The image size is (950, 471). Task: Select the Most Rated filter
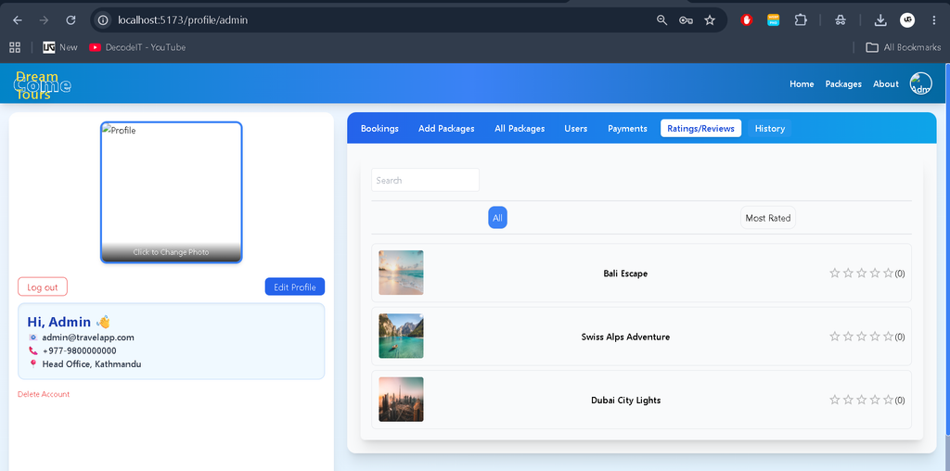coord(767,218)
